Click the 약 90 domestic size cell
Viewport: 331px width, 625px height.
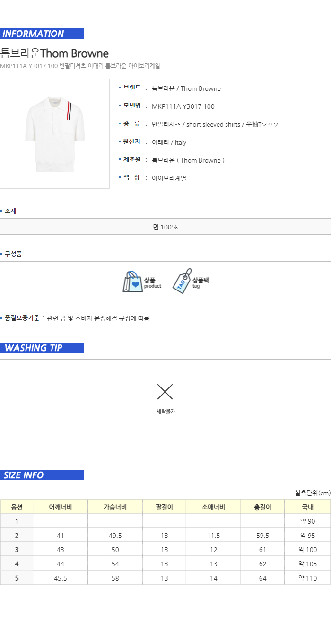pos(307,521)
